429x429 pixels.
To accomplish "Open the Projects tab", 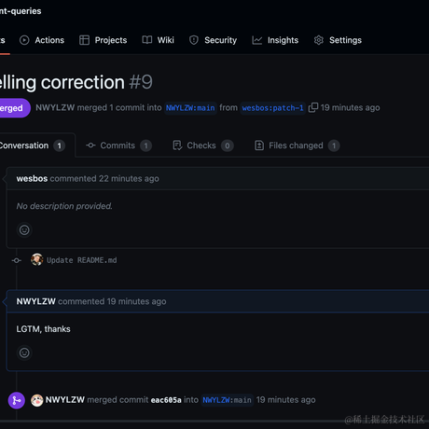I will 103,40.
